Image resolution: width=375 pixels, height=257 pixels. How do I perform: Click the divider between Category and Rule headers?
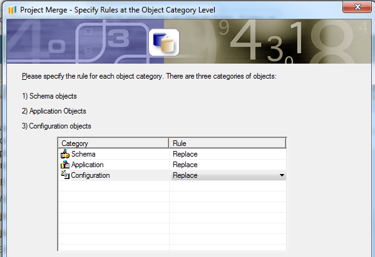pyautogui.click(x=169, y=143)
